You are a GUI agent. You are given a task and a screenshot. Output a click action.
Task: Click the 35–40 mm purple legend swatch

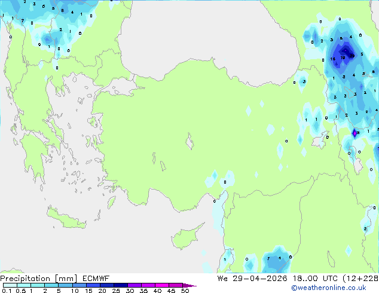click(x=148, y=285)
